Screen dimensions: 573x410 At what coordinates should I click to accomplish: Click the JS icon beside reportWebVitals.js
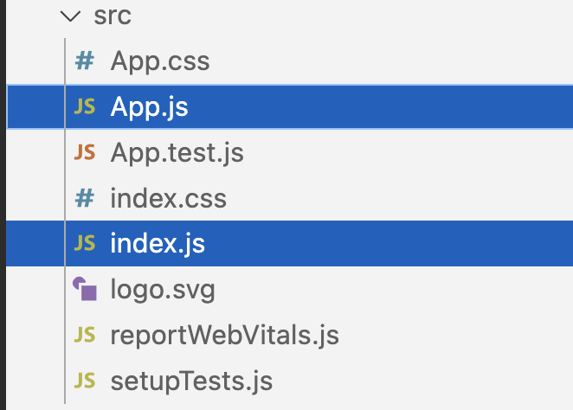click(84, 335)
